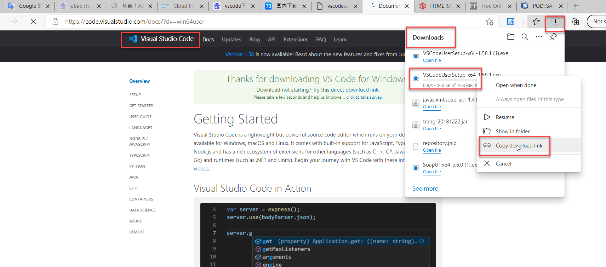The width and height of the screenshot is (606, 267).
Task: Open the Blog nav item
Action: (255, 40)
